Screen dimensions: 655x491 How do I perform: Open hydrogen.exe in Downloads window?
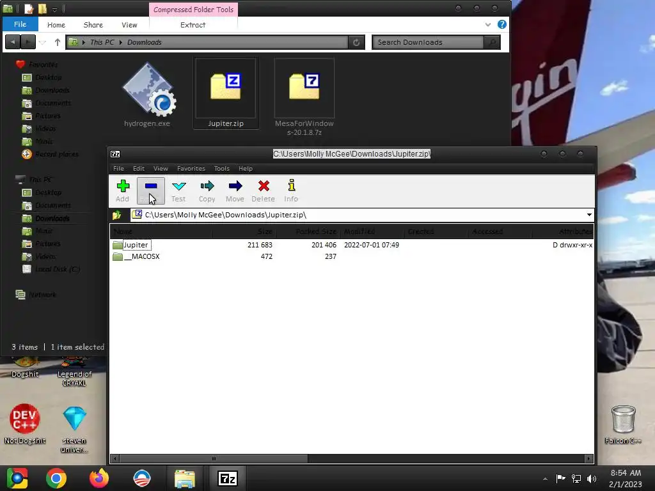tap(148, 95)
